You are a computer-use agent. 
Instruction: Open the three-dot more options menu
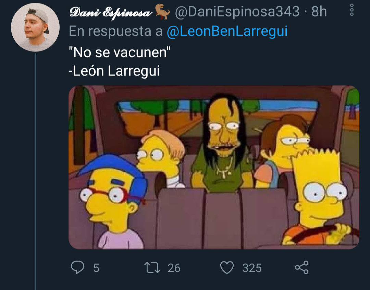point(351,10)
